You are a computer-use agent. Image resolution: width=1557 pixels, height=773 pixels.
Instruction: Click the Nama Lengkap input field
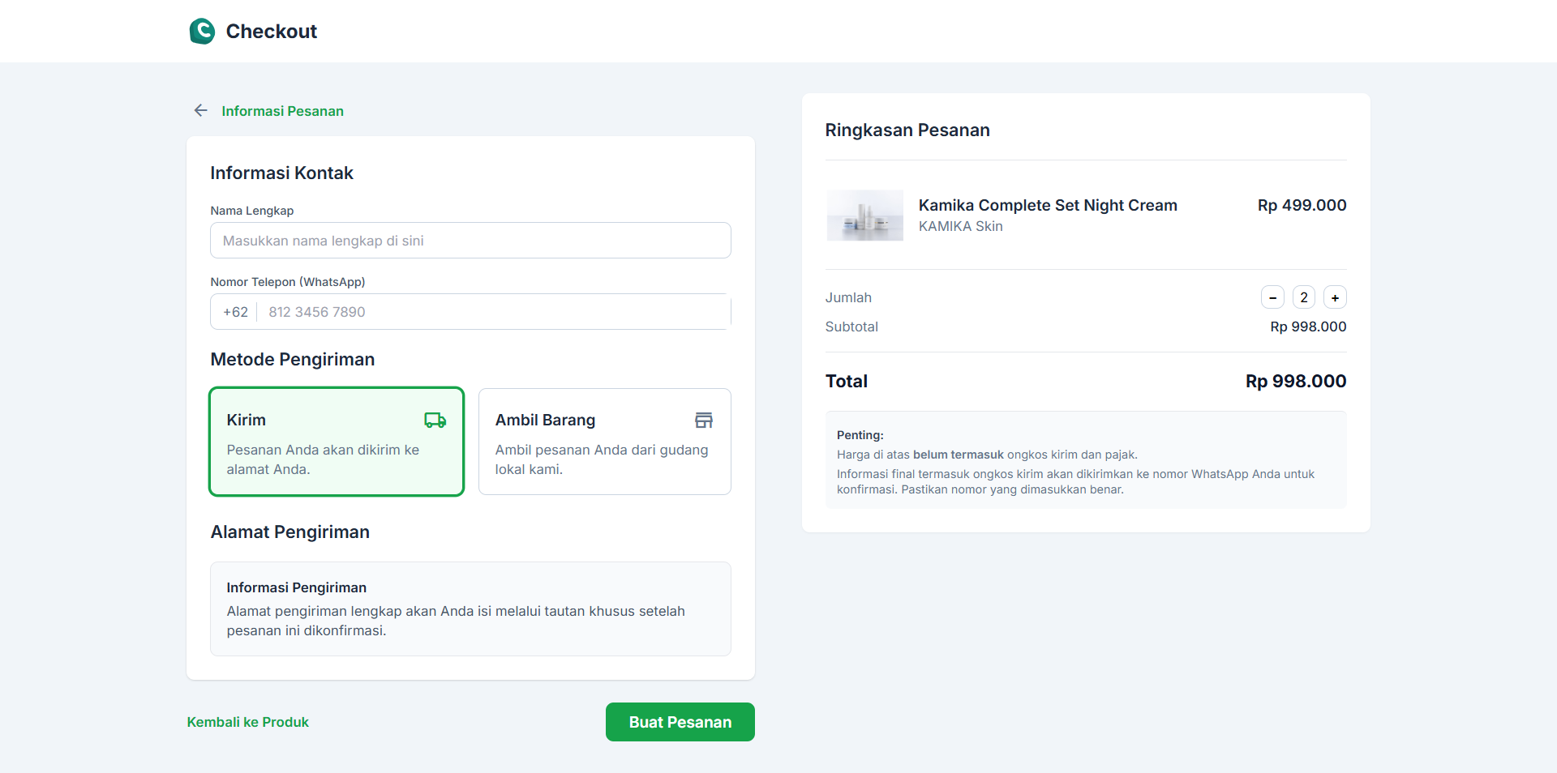point(470,241)
